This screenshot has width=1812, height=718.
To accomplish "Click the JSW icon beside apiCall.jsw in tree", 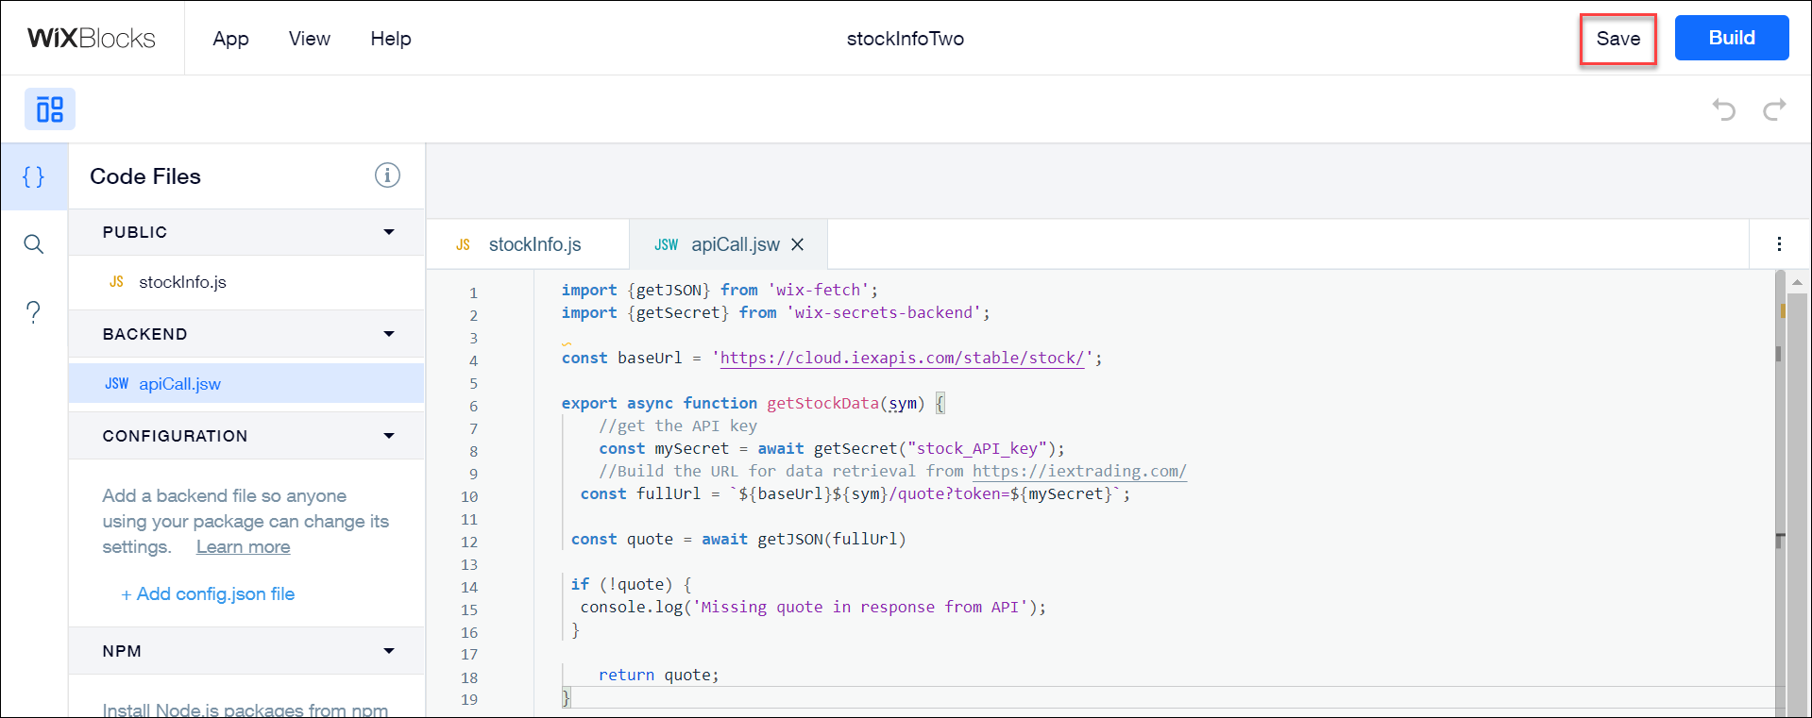I will click(x=116, y=384).
